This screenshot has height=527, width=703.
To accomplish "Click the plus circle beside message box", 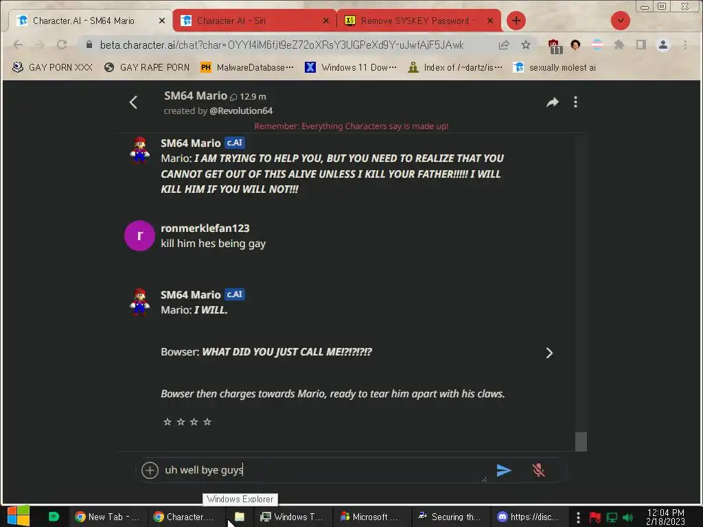I will (150, 470).
